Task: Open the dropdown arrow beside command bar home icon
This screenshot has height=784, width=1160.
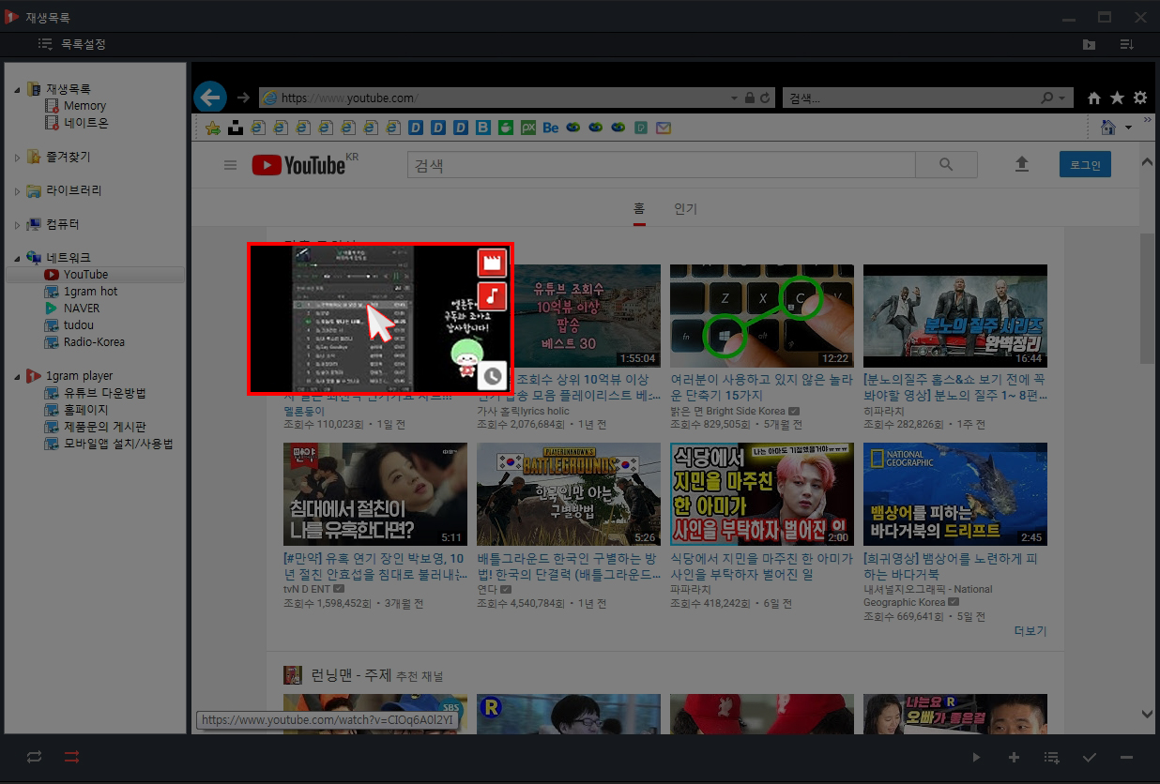Action: coord(1128,128)
